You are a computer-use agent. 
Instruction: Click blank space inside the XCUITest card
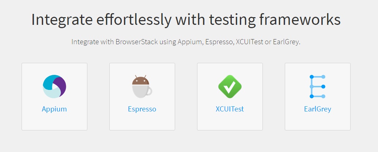(230, 122)
